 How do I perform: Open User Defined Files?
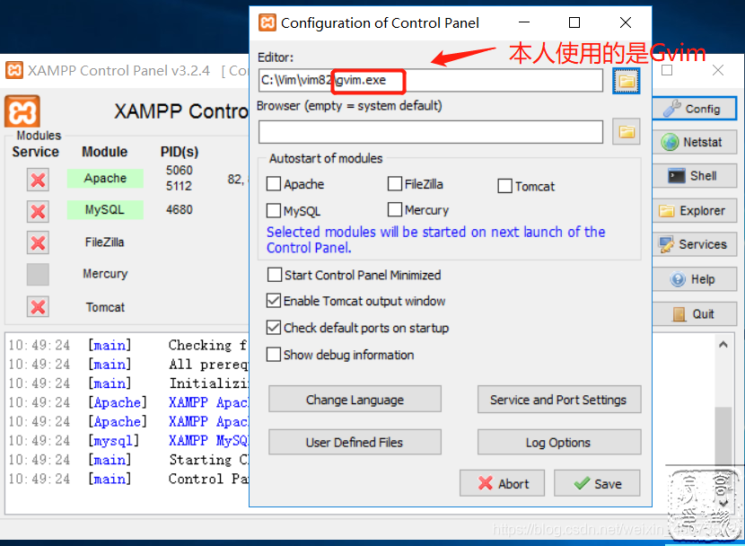coord(355,442)
